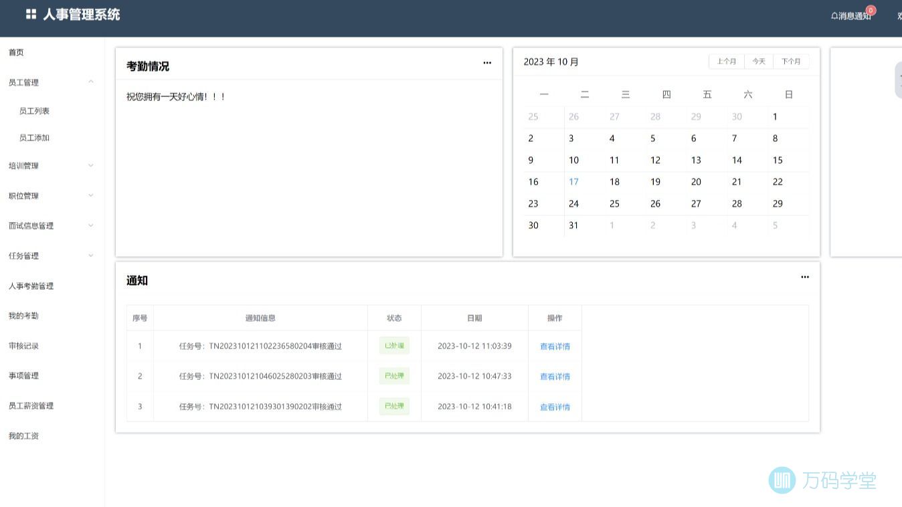This screenshot has width=902, height=507.
Task: Click the 2023 年 10 月 calendar title
Action: click(x=551, y=62)
